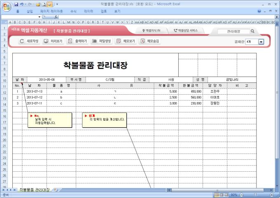The height and width of the screenshot is (198, 280).
Task: Click the zoom slider handle
Action: click(255, 195)
